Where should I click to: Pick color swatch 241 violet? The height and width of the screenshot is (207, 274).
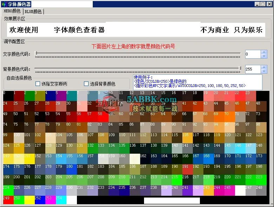coord(188,191)
